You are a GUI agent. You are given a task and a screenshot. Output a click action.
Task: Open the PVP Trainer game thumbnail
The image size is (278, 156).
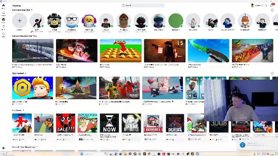pos(252,51)
